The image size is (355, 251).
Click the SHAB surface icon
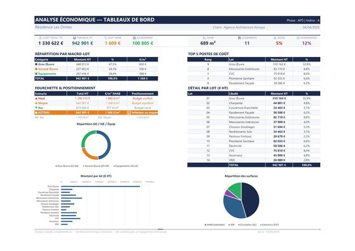[204, 38]
